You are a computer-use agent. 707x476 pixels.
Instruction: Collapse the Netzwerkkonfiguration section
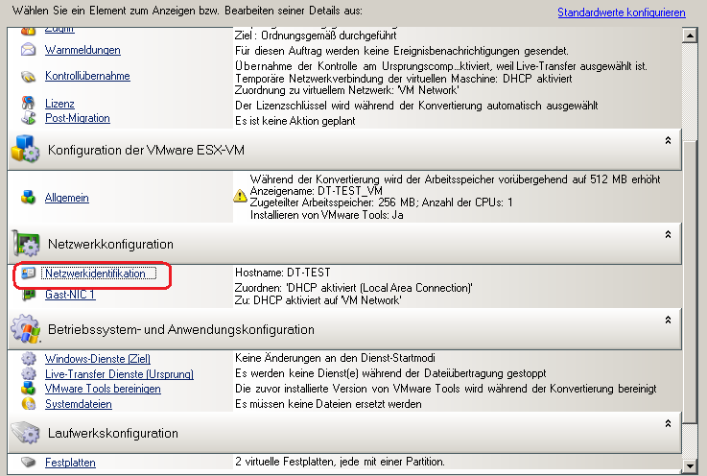[669, 234]
